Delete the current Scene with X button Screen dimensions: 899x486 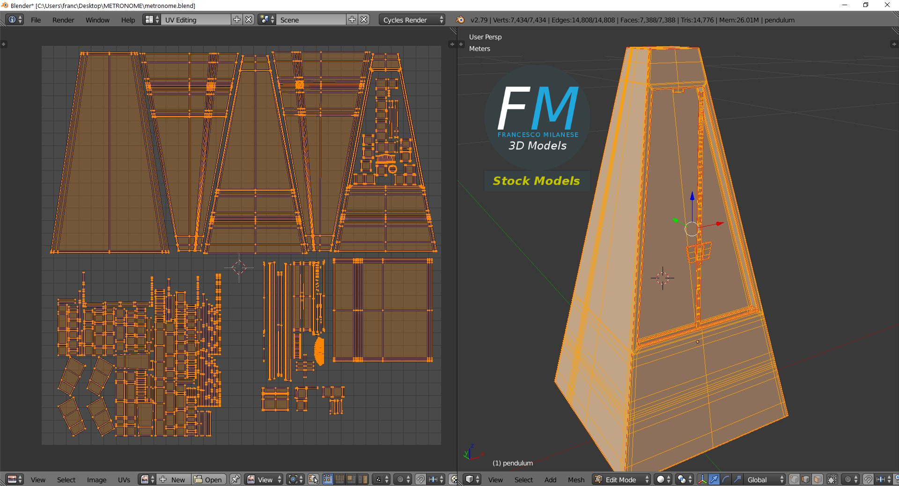[364, 20]
